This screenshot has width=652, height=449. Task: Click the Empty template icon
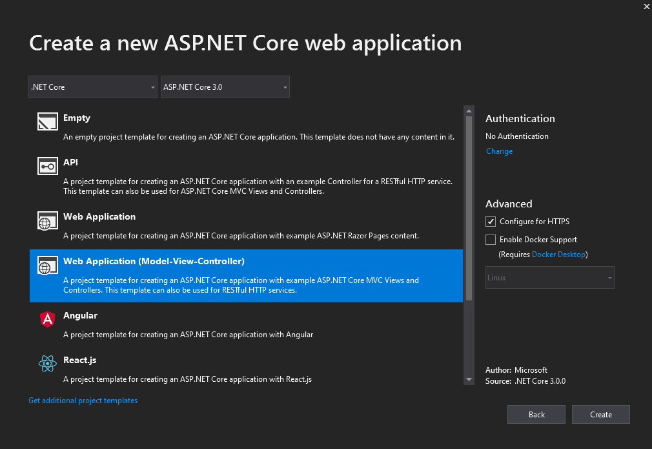pyautogui.click(x=47, y=121)
